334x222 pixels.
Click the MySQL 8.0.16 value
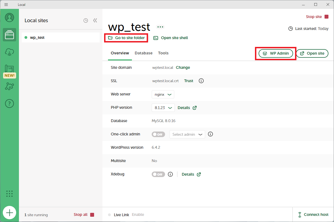point(163,121)
